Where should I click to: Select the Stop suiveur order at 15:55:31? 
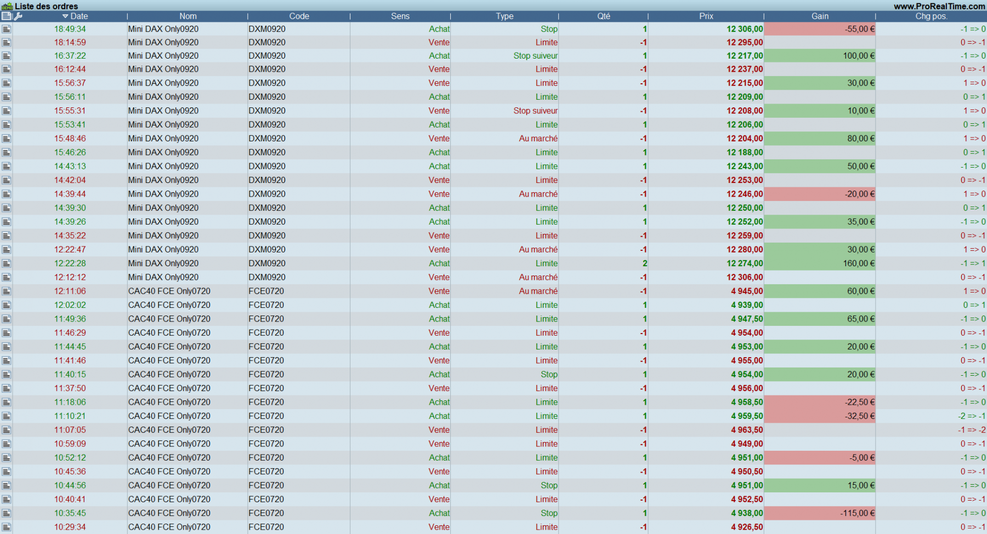pos(535,111)
